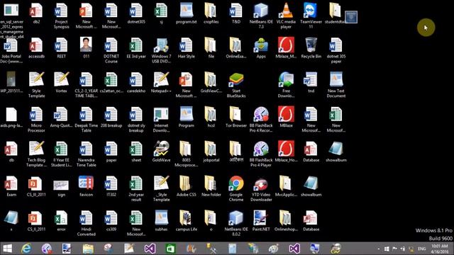Select Internet Download Manager shortcut
The width and height of the screenshot is (454, 255).
[161, 120]
